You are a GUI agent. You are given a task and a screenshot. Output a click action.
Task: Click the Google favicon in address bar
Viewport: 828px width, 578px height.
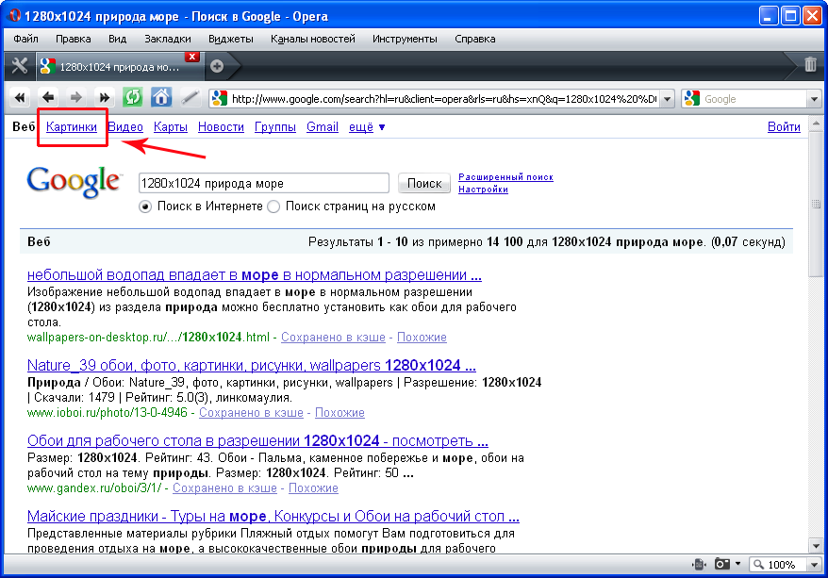tap(219, 99)
